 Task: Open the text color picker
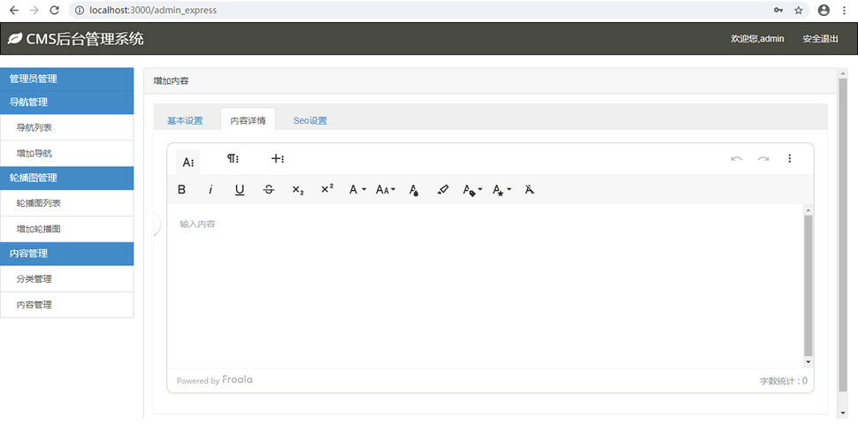pyautogui.click(x=414, y=190)
